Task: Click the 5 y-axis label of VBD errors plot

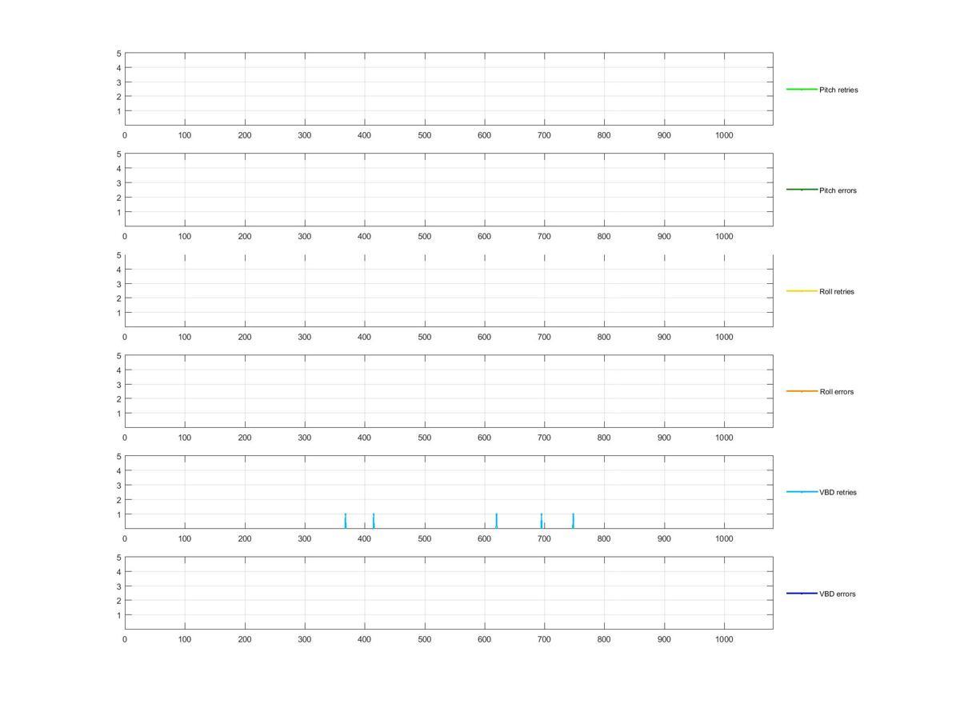Action: click(118, 558)
